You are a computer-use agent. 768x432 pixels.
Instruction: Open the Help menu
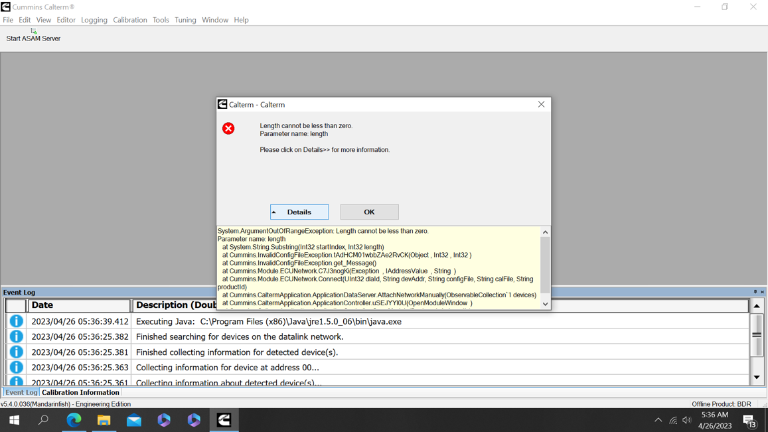[241, 20]
